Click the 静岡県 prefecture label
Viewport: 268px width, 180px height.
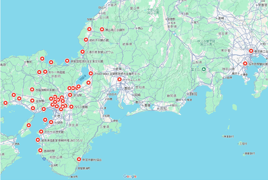pyautogui.click(x=172, y=96)
